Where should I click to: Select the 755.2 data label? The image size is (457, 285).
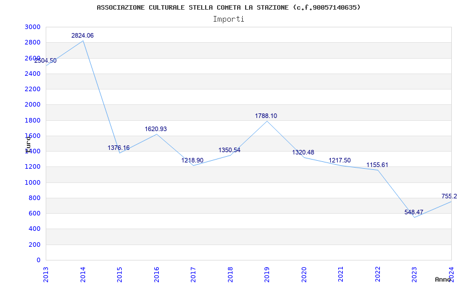pos(449,197)
